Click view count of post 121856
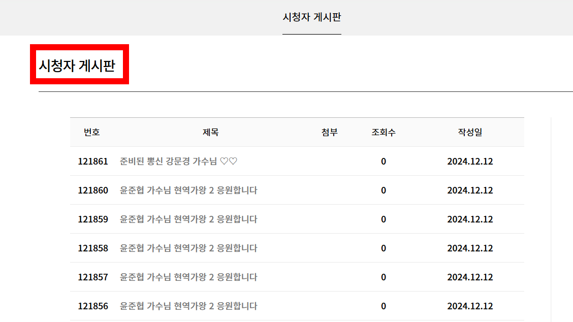 (x=384, y=306)
